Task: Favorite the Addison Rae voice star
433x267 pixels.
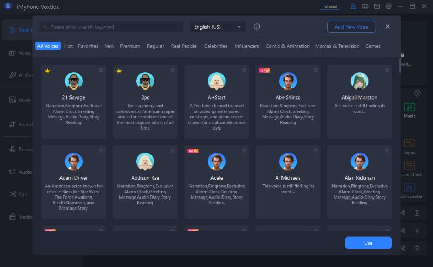Action: [173, 151]
